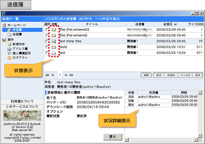Click the 送信簿 heading above the window
Image resolution: width=205 pixels, height=144 pixels.
[16, 5]
